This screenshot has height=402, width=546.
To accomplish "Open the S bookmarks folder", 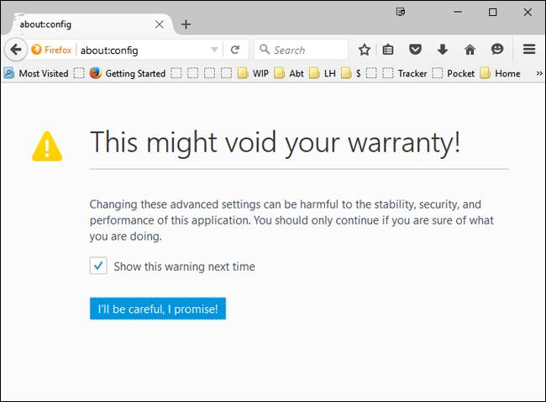I will tap(351, 73).
